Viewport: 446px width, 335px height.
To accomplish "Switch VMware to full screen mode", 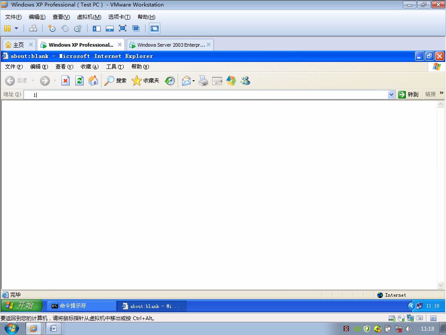I will click(122, 28).
